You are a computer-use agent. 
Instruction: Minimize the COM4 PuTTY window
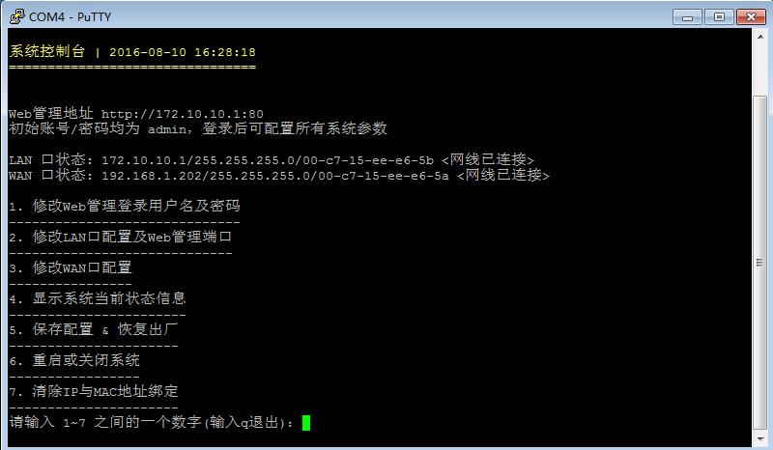687,17
